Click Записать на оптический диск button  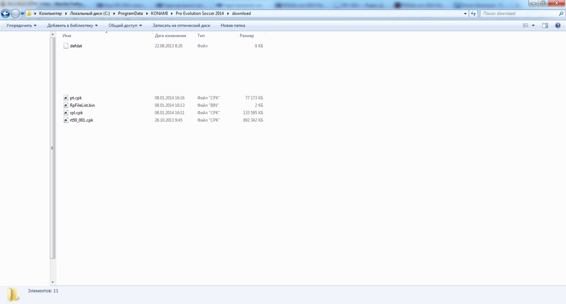click(x=181, y=26)
